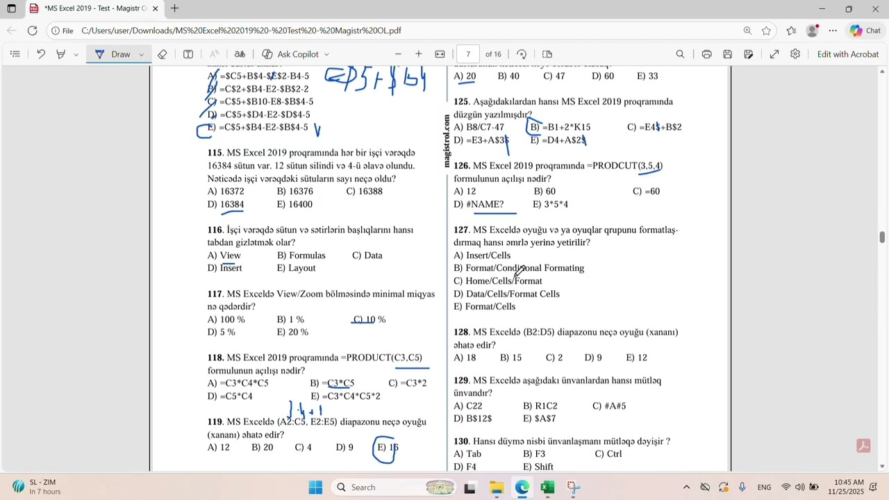
Task: Show the PDF table of contents
Action: point(15,54)
